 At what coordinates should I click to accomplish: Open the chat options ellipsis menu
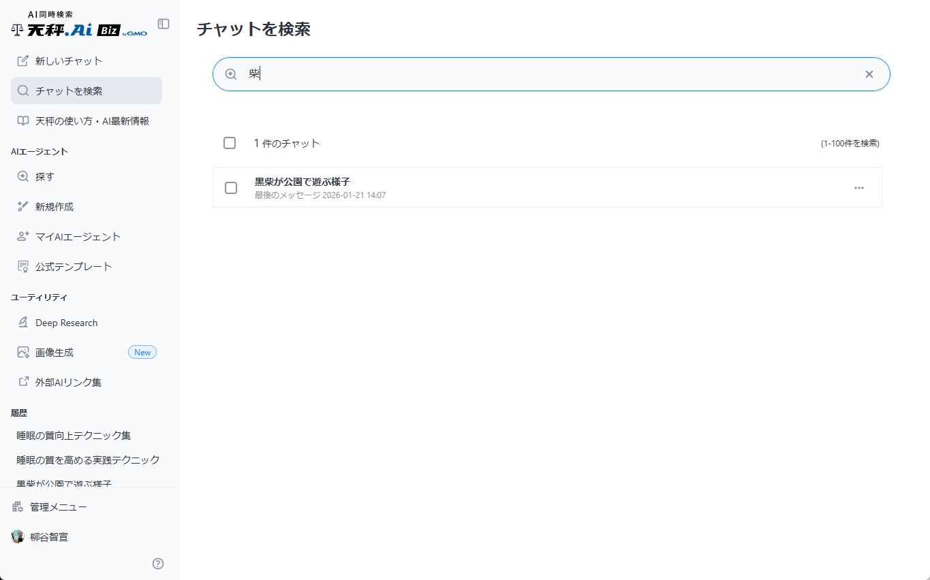click(x=858, y=188)
